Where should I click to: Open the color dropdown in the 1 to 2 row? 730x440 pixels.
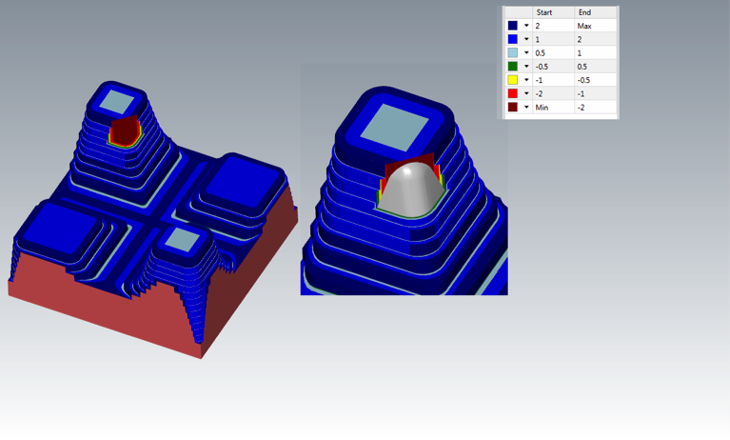pos(526,39)
